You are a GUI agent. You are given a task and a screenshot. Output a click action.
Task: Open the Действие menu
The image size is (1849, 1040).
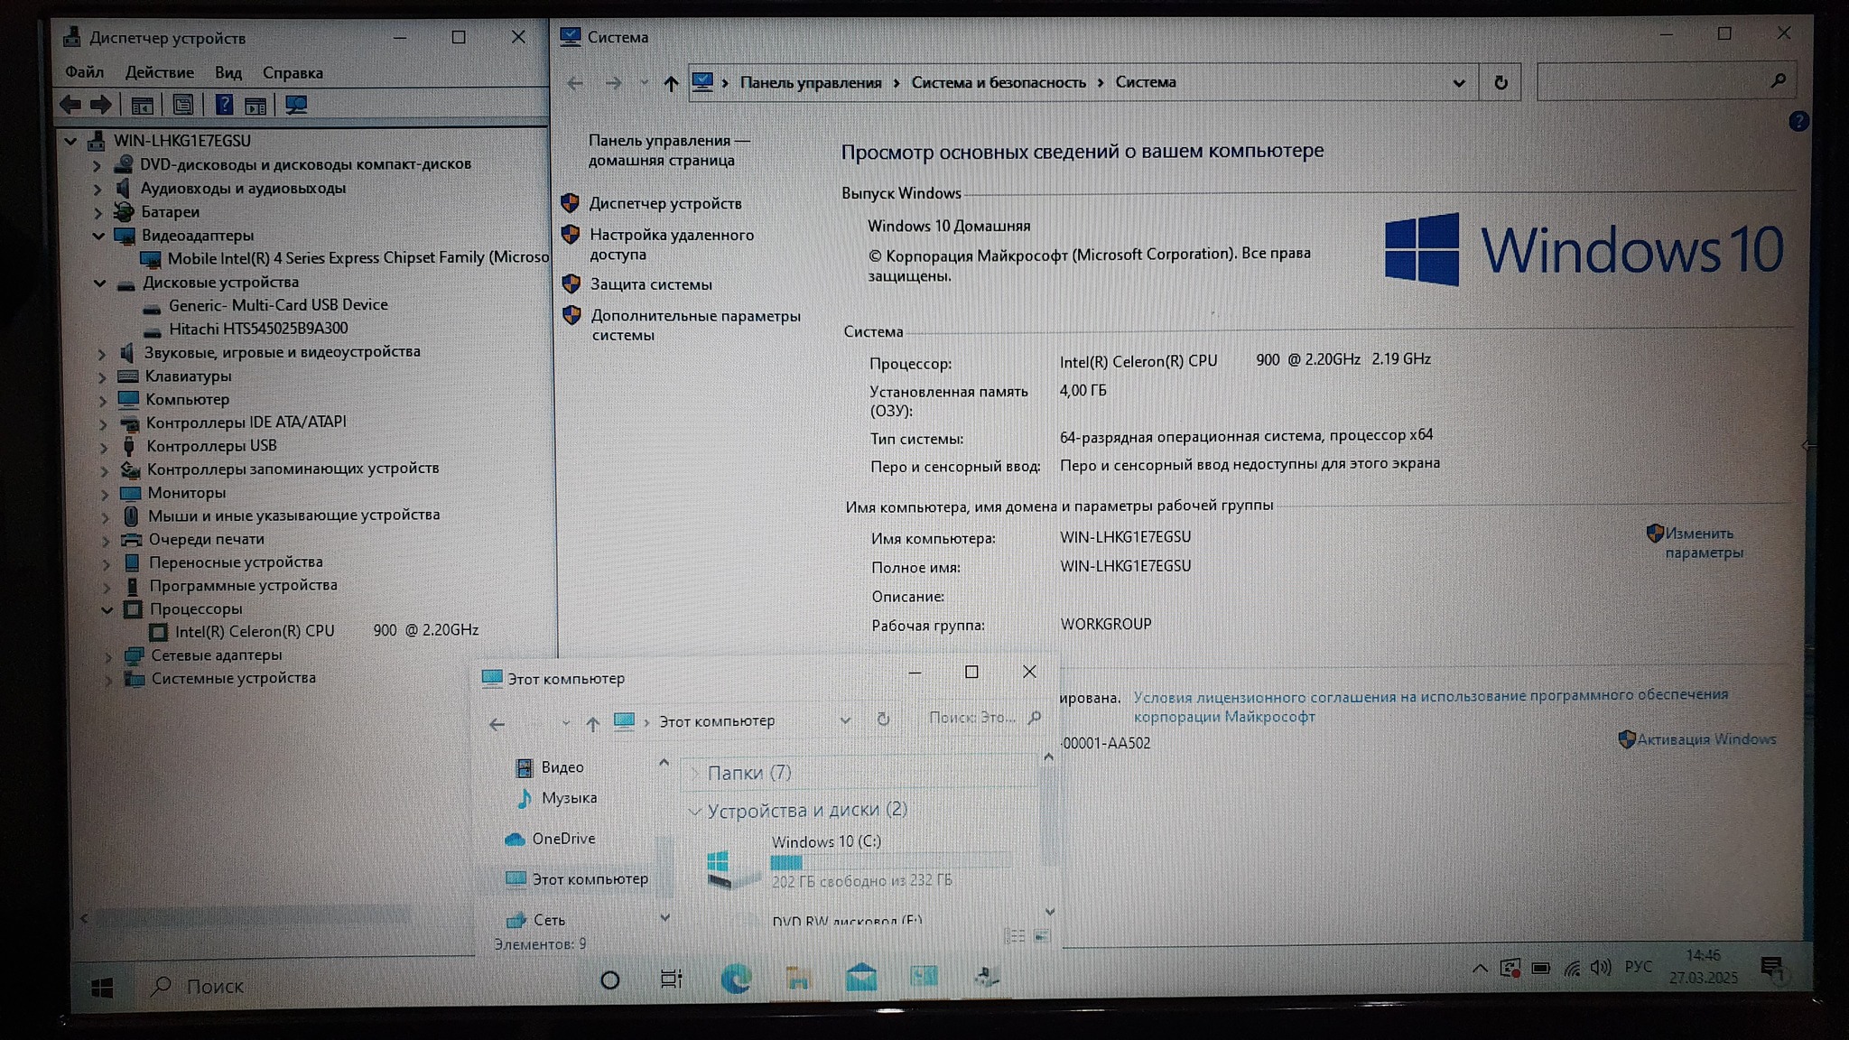pyautogui.click(x=159, y=72)
